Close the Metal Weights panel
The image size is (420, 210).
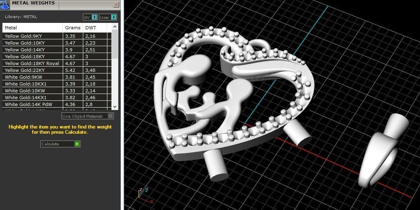tap(116, 4)
